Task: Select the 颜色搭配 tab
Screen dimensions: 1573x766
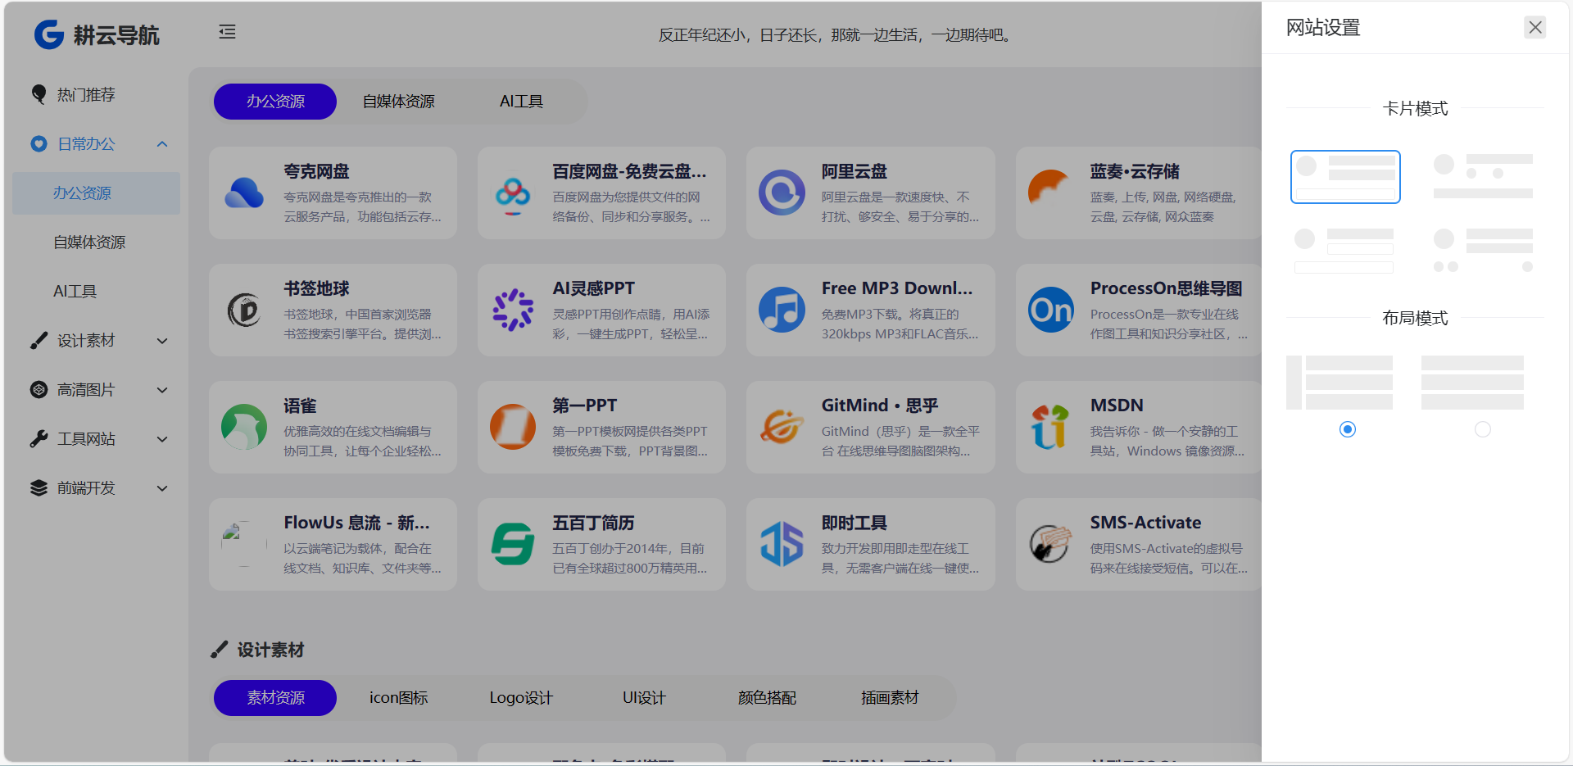Action: tap(767, 698)
